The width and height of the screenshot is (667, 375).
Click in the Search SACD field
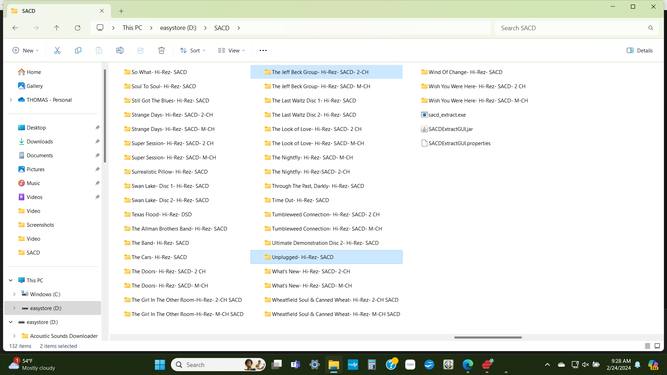coord(572,28)
